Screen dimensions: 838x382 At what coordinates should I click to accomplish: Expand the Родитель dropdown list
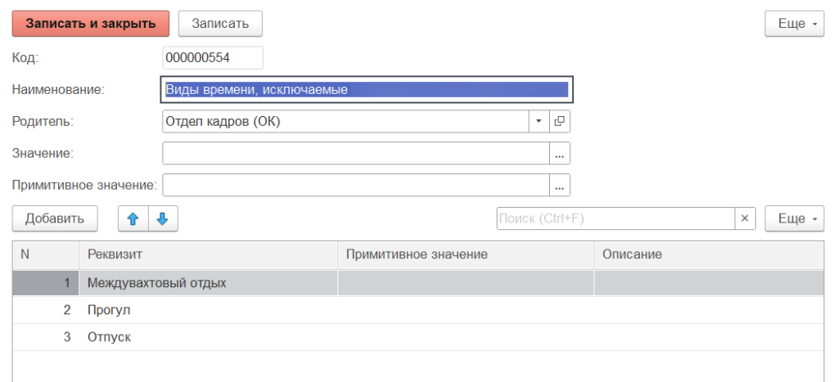538,121
